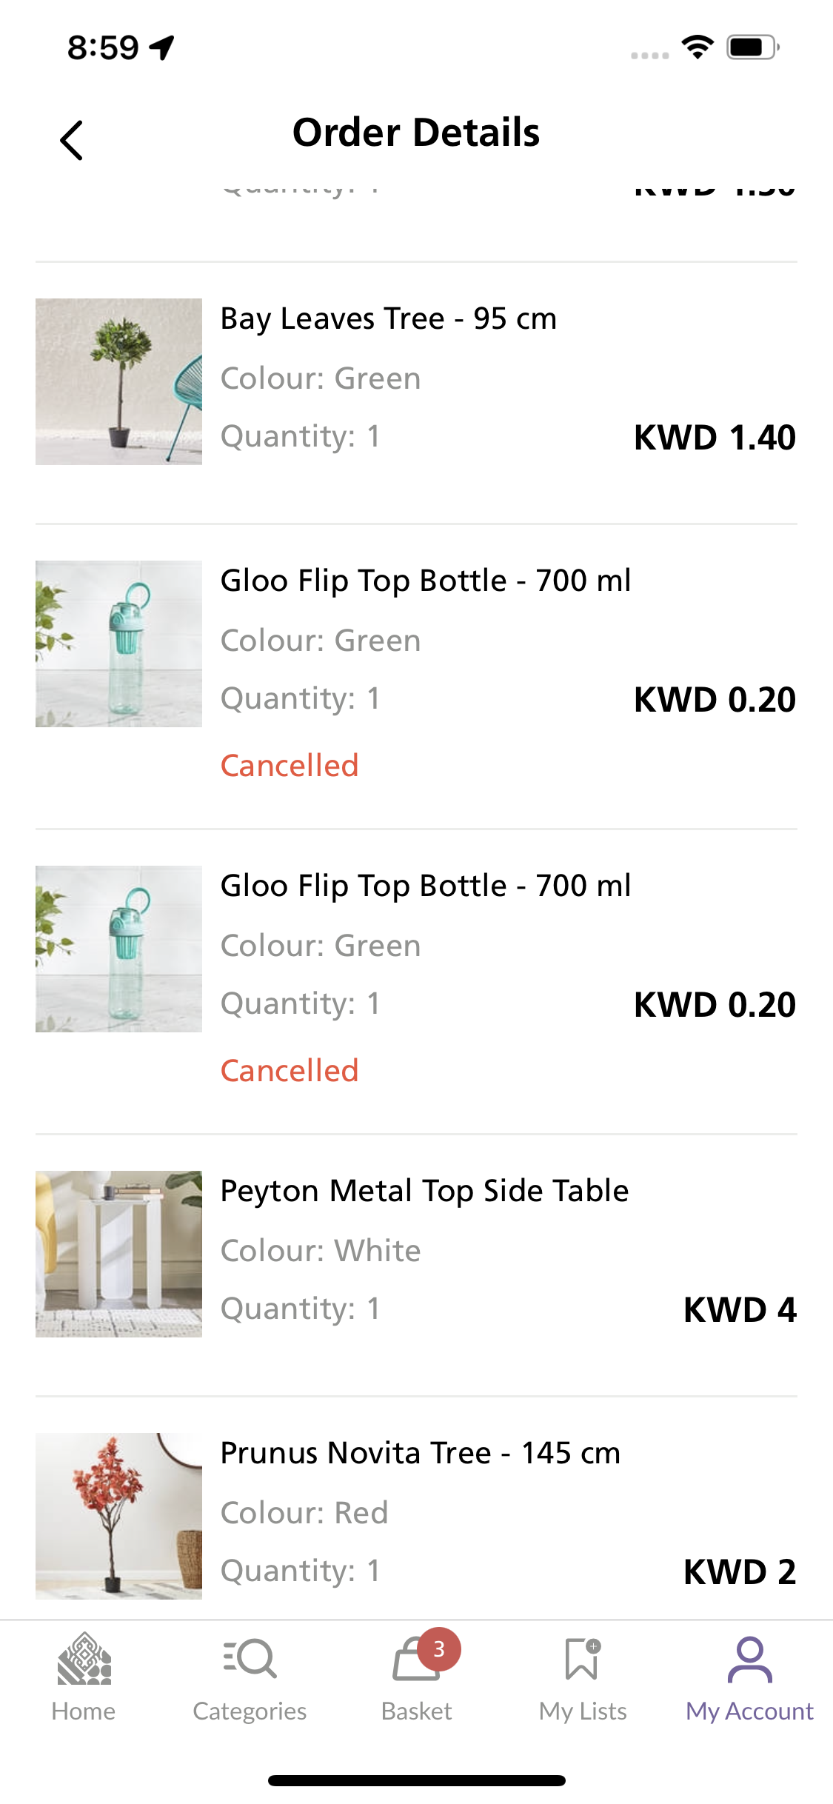Screen dimensions: 833x1804
Task: Open first Gloo Flip Top Bottle thumbnail
Action: pyautogui.click(x=118, y=644)
